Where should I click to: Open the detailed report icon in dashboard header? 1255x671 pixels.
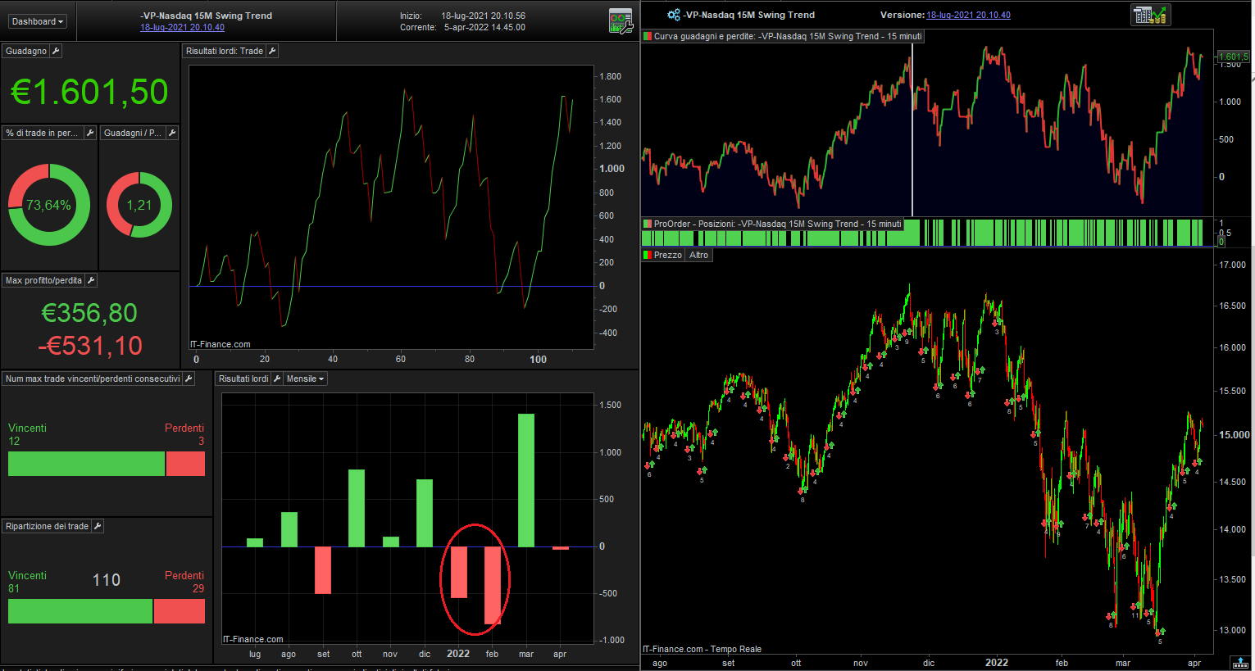[621, 20]
